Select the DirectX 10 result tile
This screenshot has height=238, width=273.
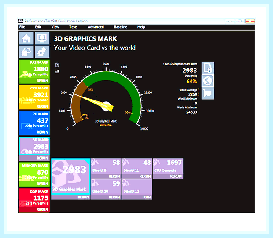106,187
